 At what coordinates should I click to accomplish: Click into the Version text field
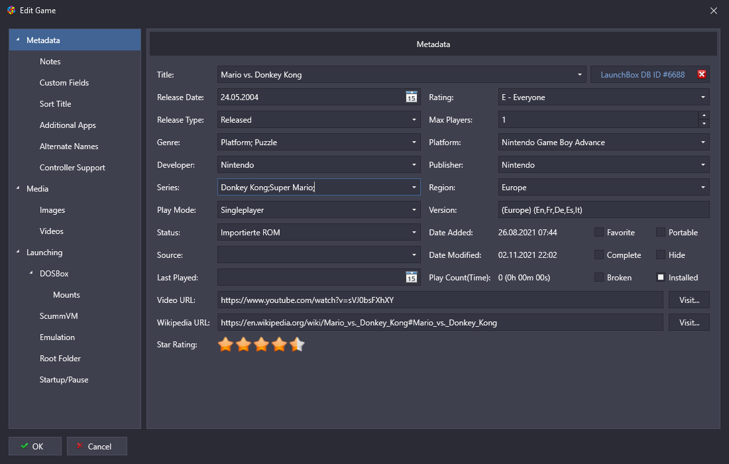(x=604, y=209)
